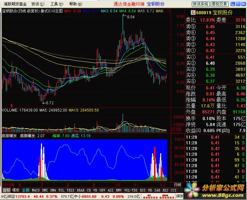The height and width of the screenshot is (200, 247).
Task: Click the 换手 0.10% value
Action: click(209, 118)
